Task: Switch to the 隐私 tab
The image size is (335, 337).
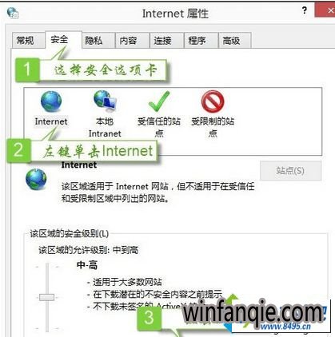Action: [x=94, y=41]
